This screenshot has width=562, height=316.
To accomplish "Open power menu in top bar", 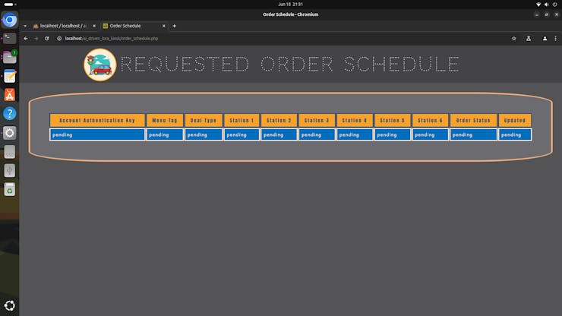I will [x=555, y=5].
